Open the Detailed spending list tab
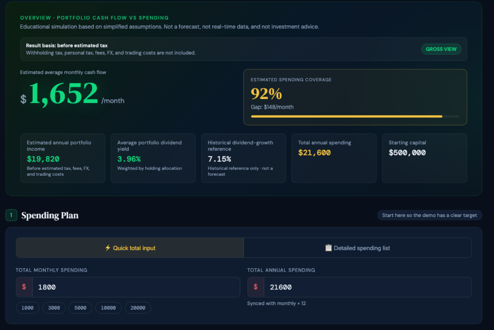The width and height of the screenshot is (494, 330). [x=358, y=248]
